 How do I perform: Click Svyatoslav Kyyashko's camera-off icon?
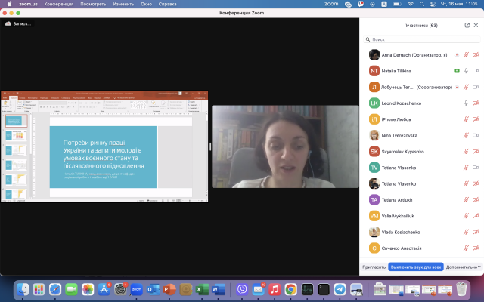tap(476, 152)
